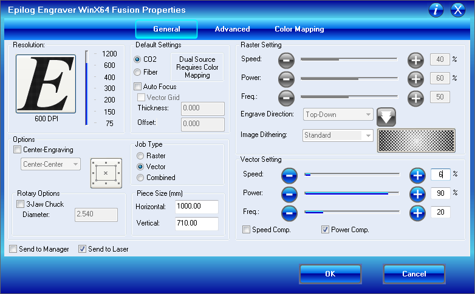Click the Cancel button
The height and width of the screenshot is (294, 475).
click(x=414, y=274)
